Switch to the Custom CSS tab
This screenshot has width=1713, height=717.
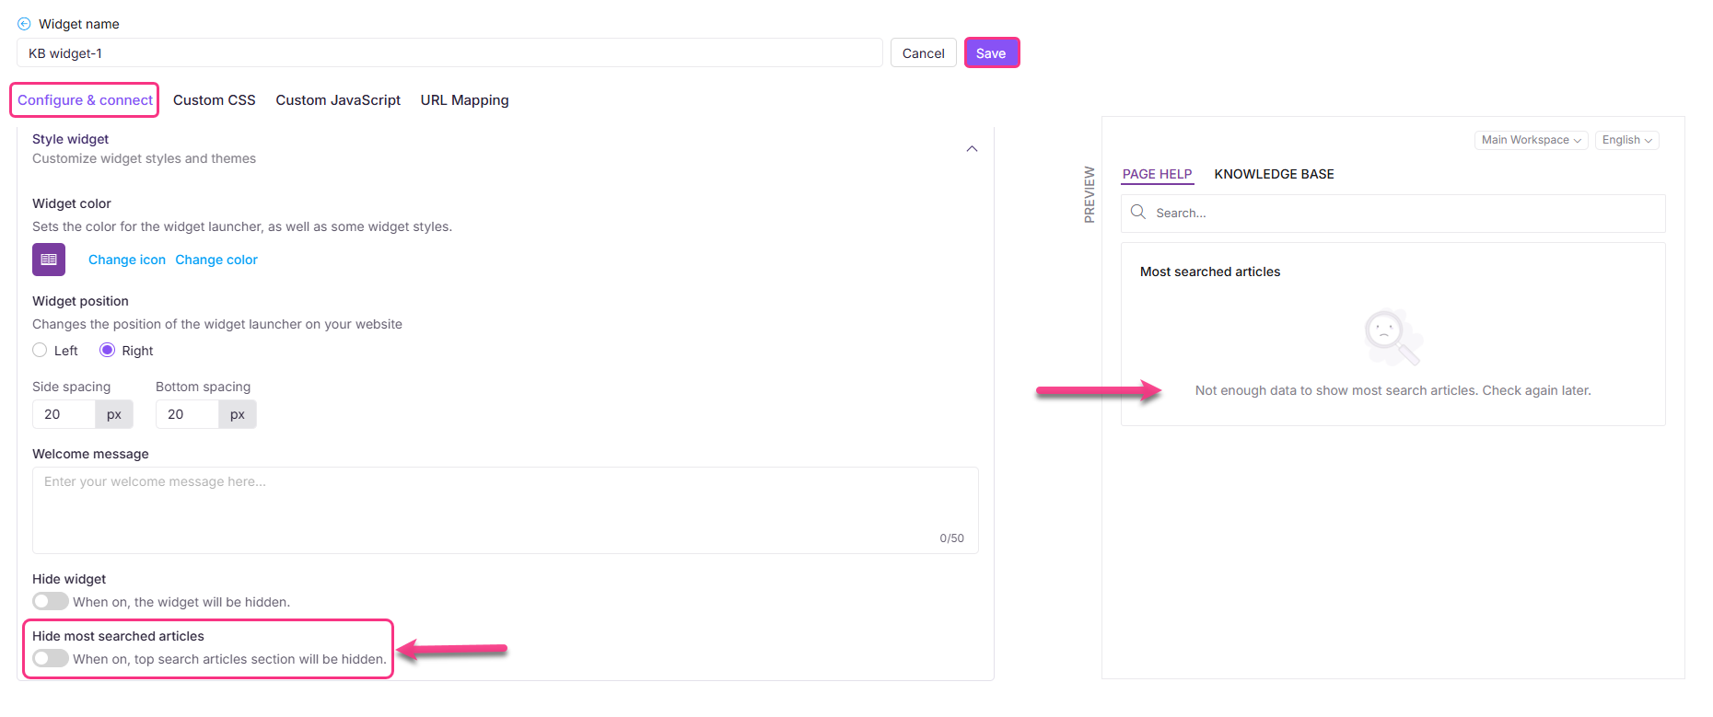coord(215,100)
